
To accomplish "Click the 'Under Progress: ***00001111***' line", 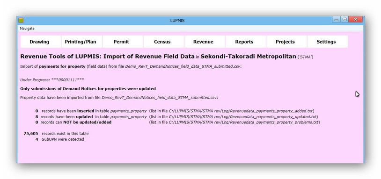I will (52, 80).
